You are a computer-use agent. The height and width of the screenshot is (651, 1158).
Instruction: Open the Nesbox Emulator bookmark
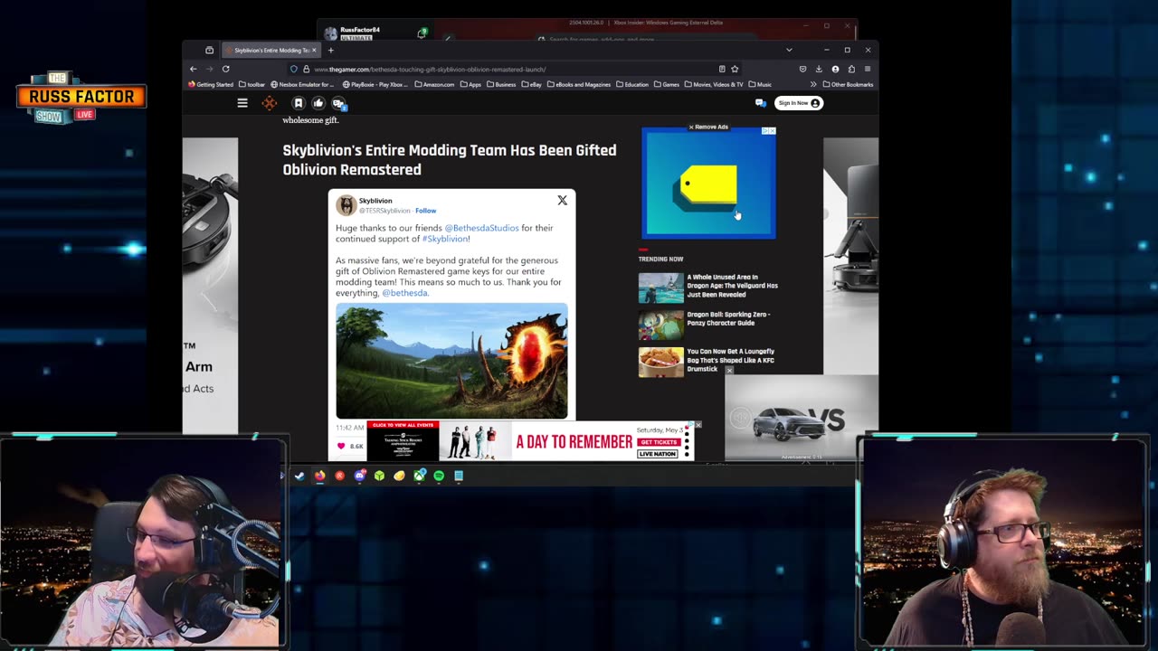click(x=302, y=84)
